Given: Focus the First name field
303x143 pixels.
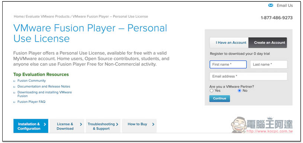Looking at the screenshot, I should click(228, 64).
